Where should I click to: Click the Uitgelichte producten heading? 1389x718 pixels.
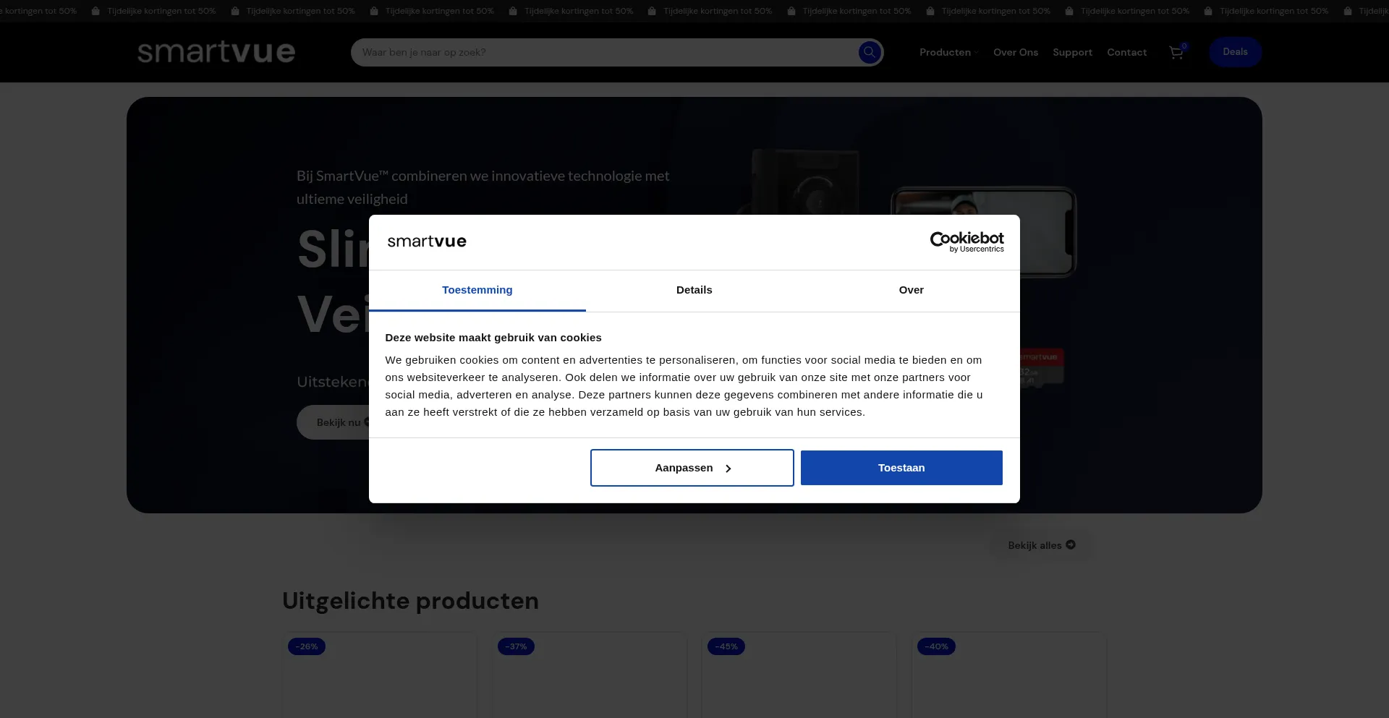coord(410,601)
